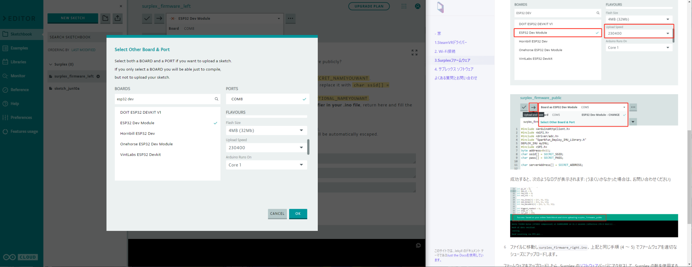
Task: Open the user account profile icon
Action: coord(418,6)
